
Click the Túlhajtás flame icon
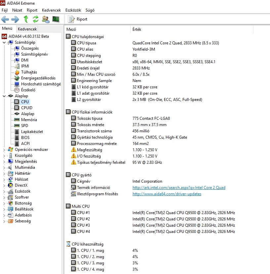[17, 72]
